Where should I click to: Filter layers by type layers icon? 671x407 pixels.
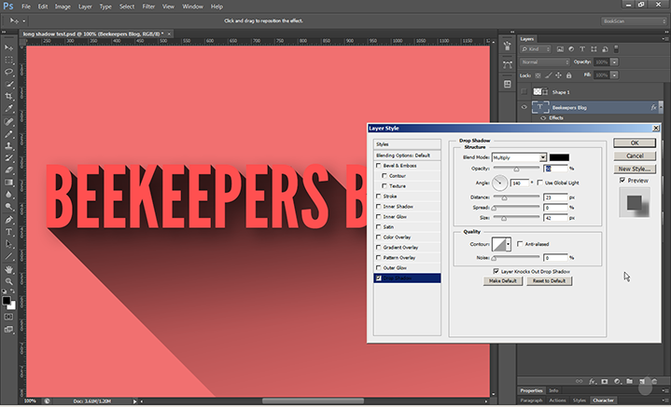point(581,49)
